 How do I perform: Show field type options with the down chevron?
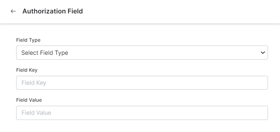263,53
